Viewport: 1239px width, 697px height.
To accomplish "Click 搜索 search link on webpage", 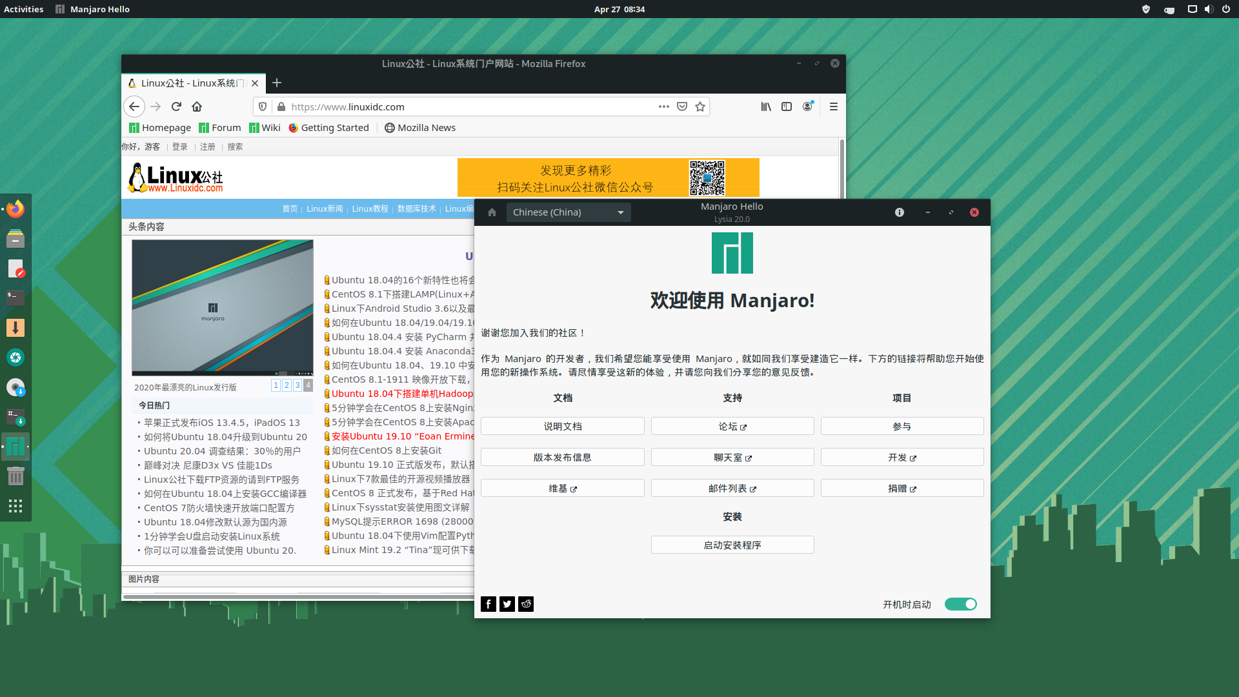I will tap(236, 146).
